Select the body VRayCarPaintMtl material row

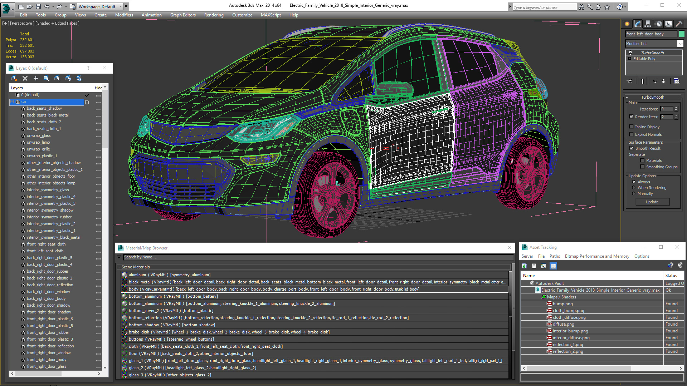coord(274,289)
